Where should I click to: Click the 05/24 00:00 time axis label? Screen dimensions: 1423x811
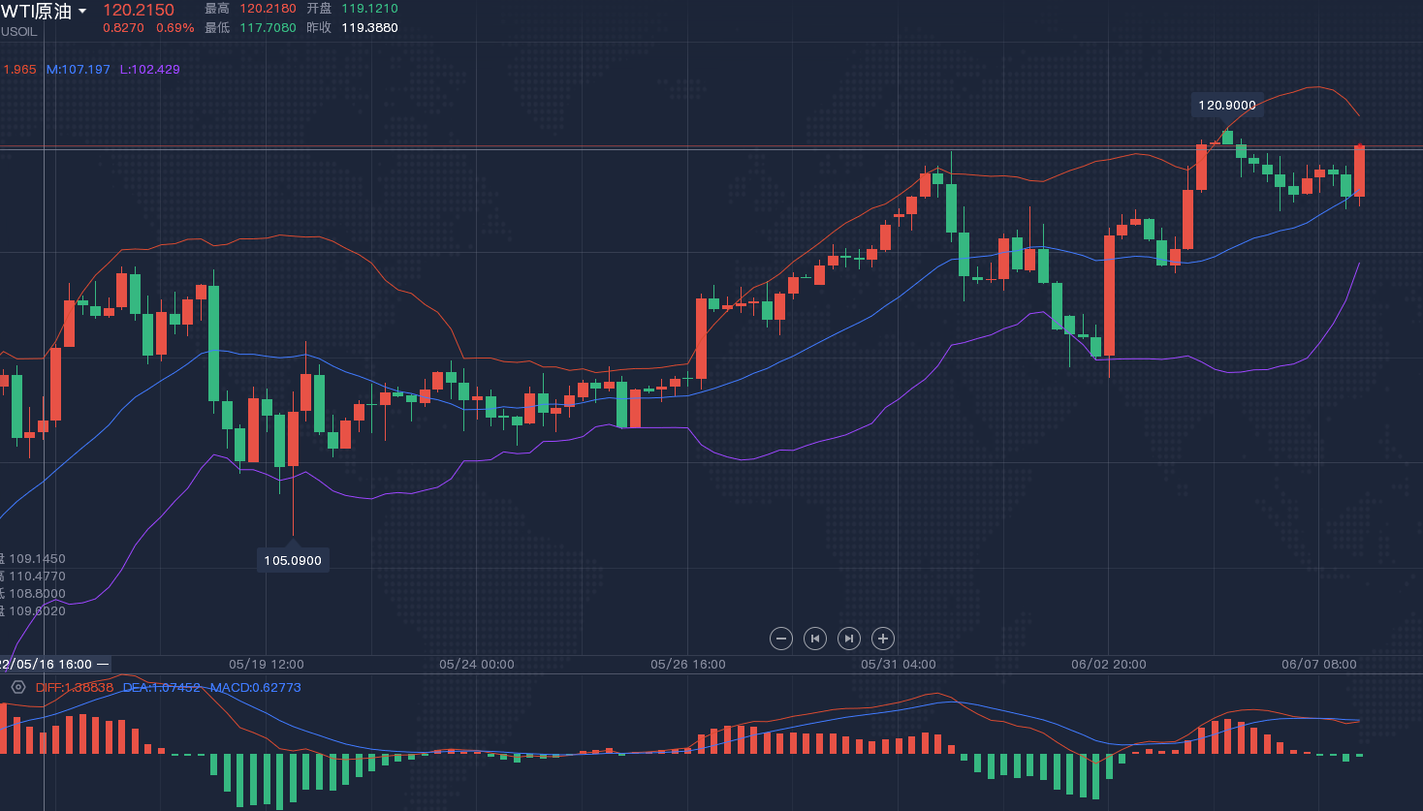477,665
